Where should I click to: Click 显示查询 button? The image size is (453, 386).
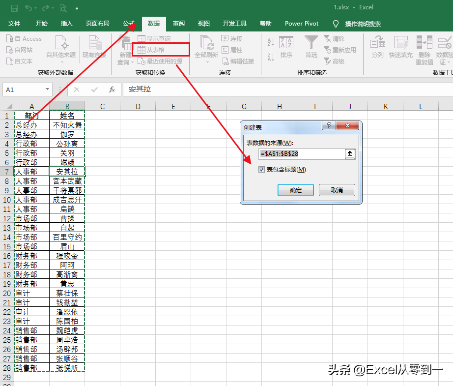pos(154,38)
